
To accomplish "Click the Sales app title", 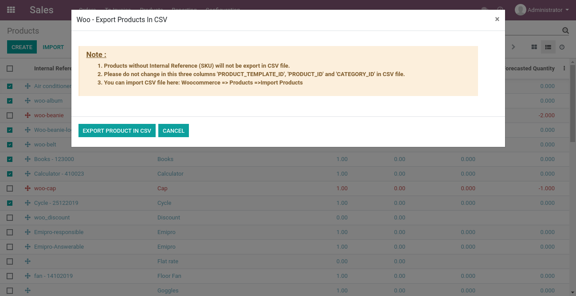I will tap(42, 10).
